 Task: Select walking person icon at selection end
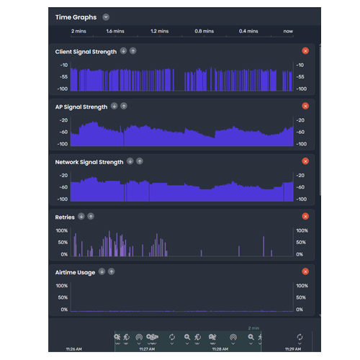click(x=260, y=337)
